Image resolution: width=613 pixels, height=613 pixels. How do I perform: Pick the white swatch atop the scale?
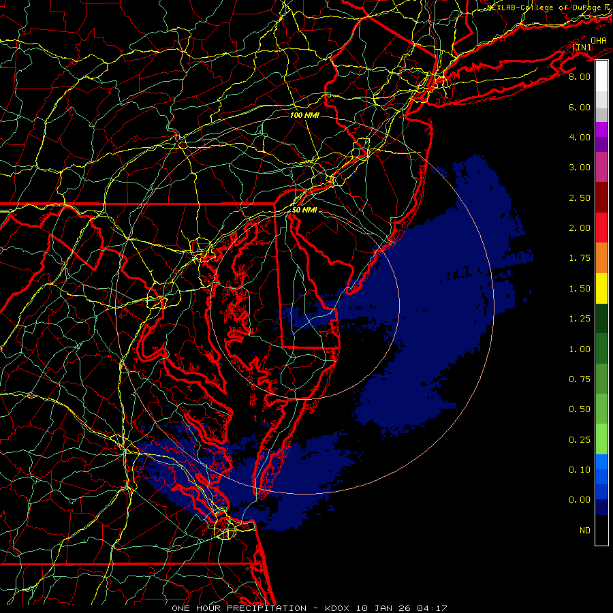pyautogui.click(x=601, y=76)
